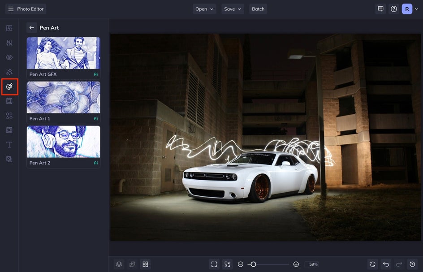Zoom out with the minus icon
The height and width of the screenshot is (272, 423).
pos(241,264)
